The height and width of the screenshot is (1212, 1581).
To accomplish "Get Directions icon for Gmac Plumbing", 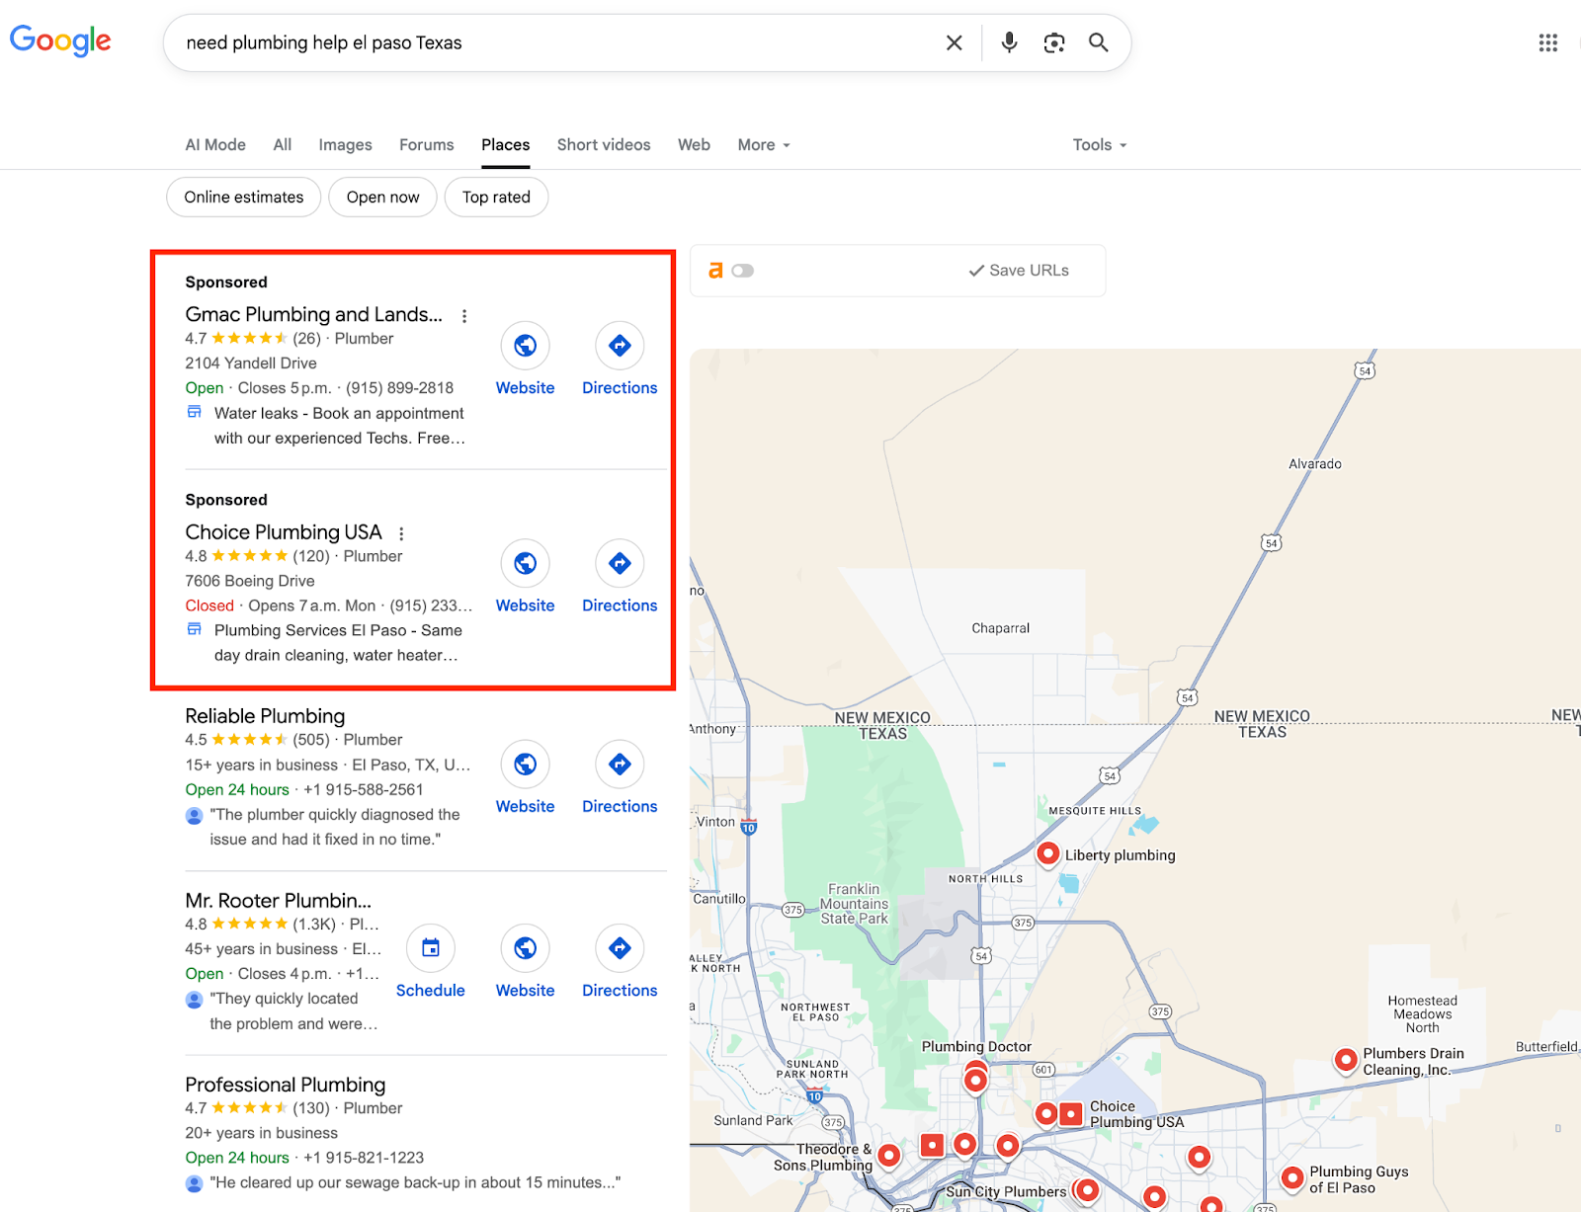I will click(x=620, y=345).
